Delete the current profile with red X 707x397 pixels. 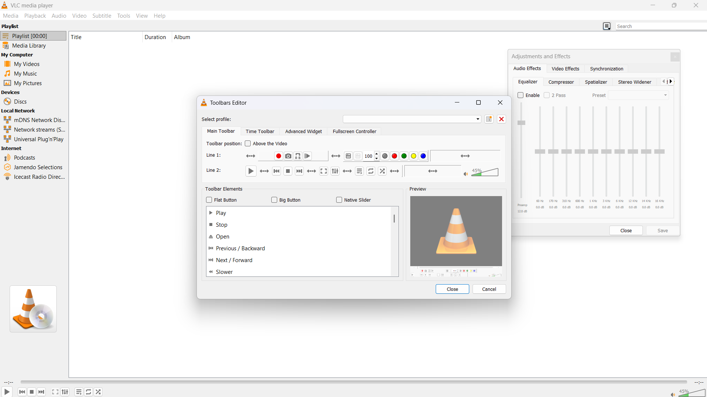(x=501, y=119)
